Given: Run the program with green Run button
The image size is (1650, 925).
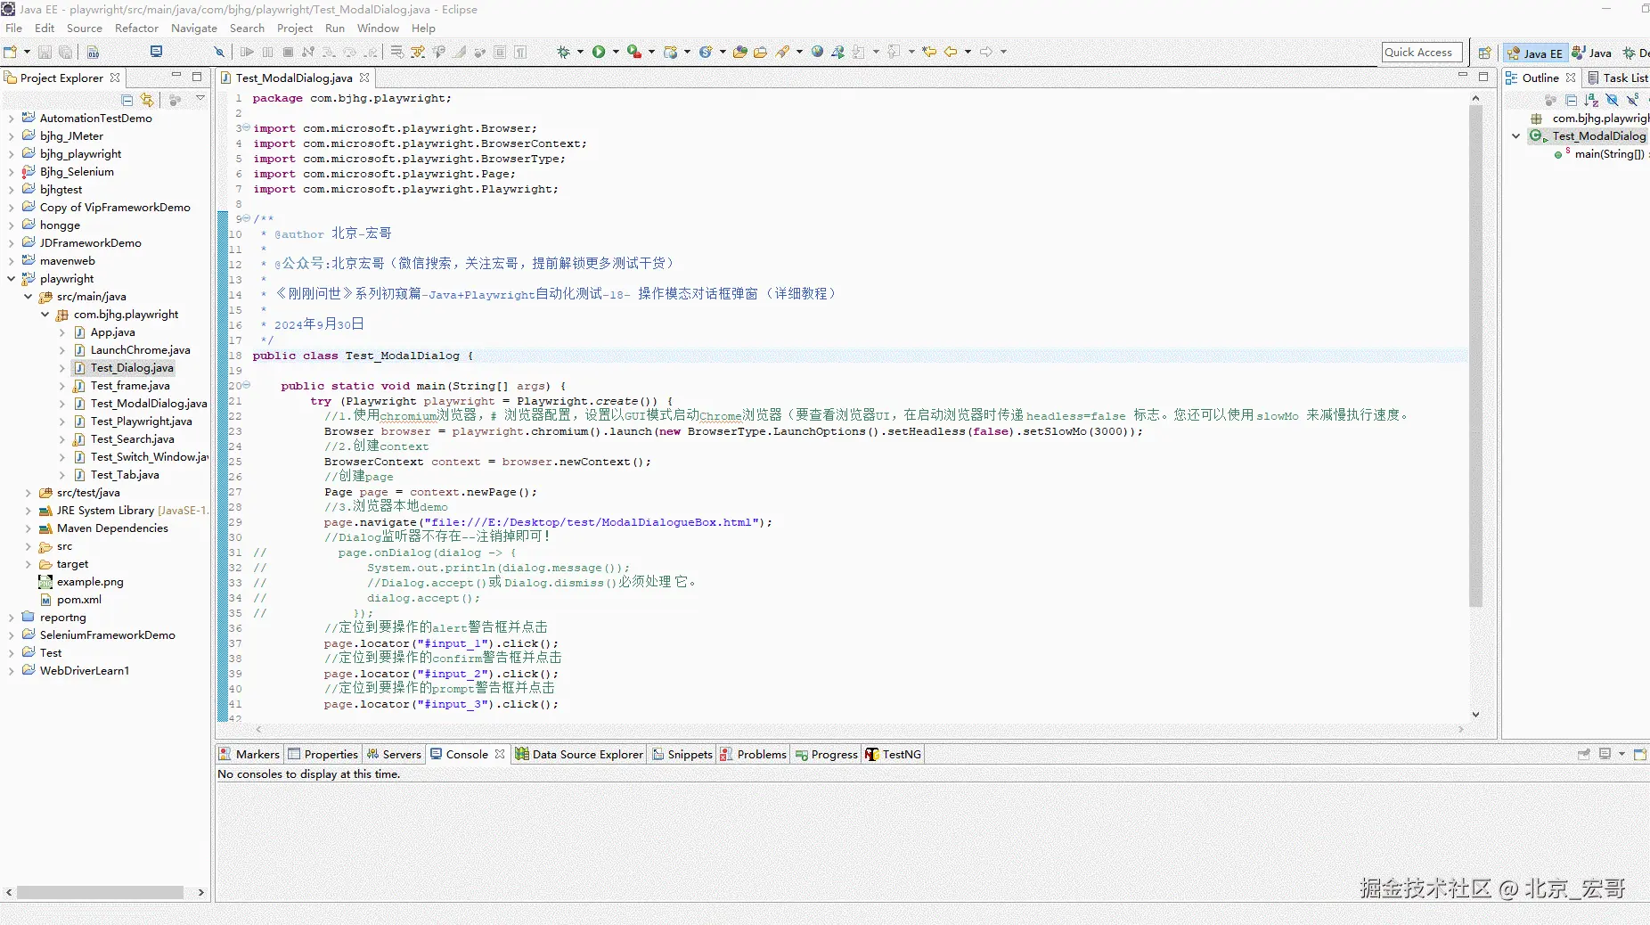Looking at the screenshot, I should pos(599,52).
